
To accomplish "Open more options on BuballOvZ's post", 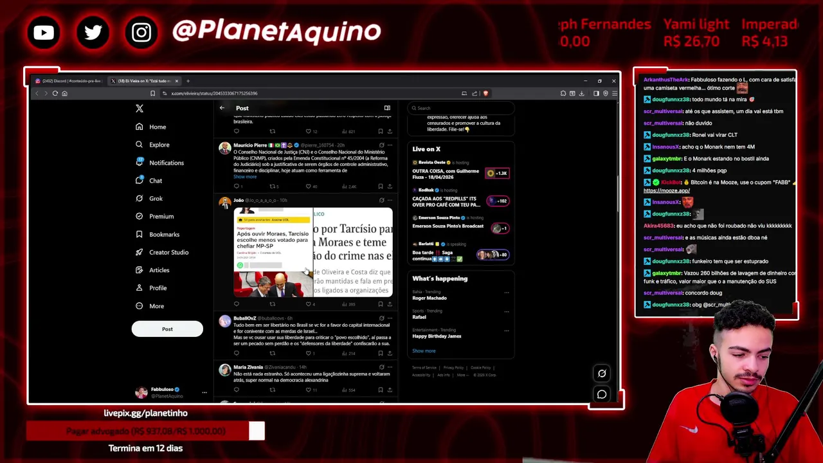I will coord(390,318).
